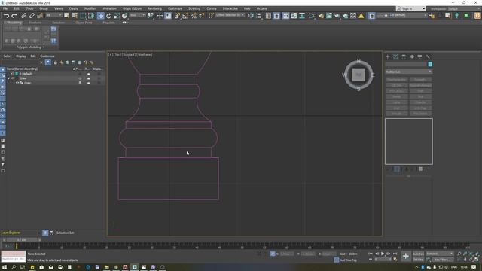Select the Link tool icon
The image size is (482, 271).
click(23, 16)
